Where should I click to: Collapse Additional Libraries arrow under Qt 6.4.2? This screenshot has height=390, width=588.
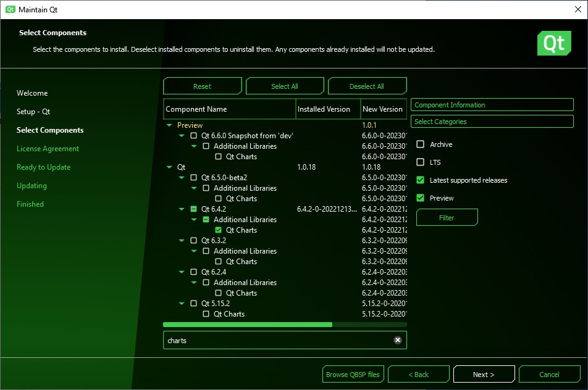tap(194, 219)
